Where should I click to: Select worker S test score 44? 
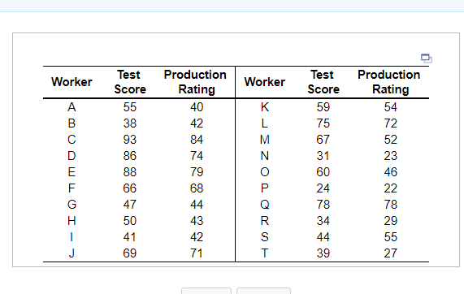[323, 237]
